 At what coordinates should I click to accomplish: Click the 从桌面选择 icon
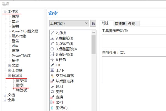[52, 81]
